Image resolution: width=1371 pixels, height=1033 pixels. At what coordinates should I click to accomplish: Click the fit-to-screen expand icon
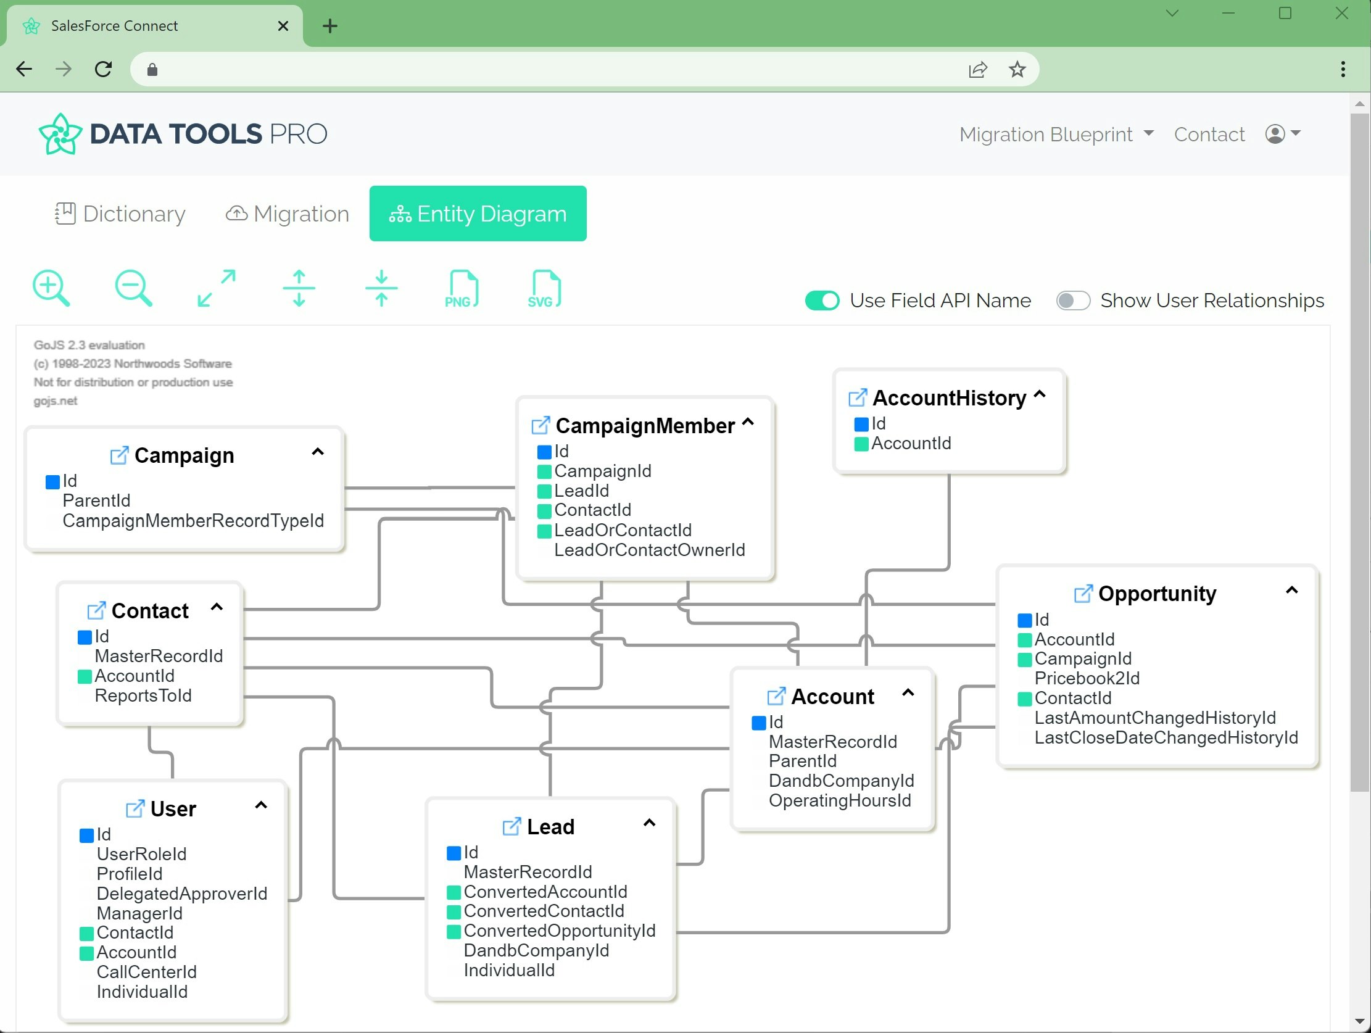216,286
